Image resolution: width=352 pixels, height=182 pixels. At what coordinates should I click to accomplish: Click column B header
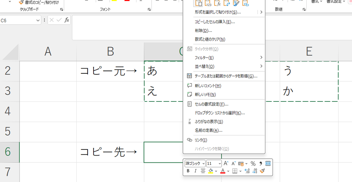coord(110,51)
